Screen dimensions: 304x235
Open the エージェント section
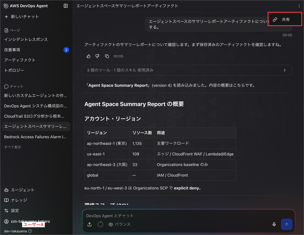tap(19, 190)
